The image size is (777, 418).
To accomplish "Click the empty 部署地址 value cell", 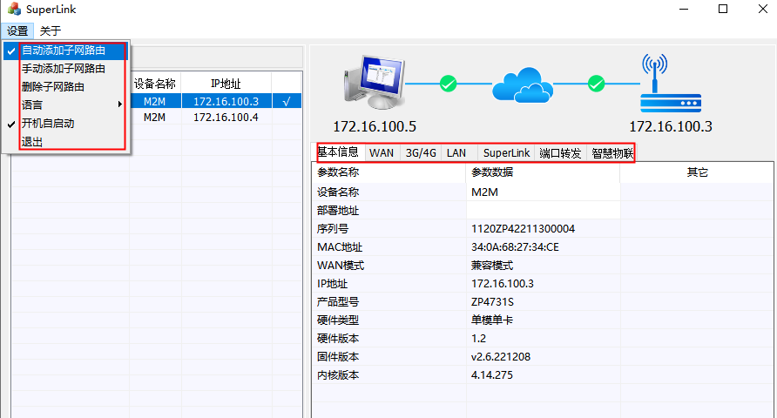I will 543,211.
